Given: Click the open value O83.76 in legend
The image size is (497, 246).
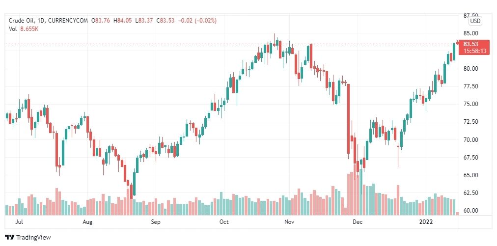Looking at the screenshot, I should point(101,21).
